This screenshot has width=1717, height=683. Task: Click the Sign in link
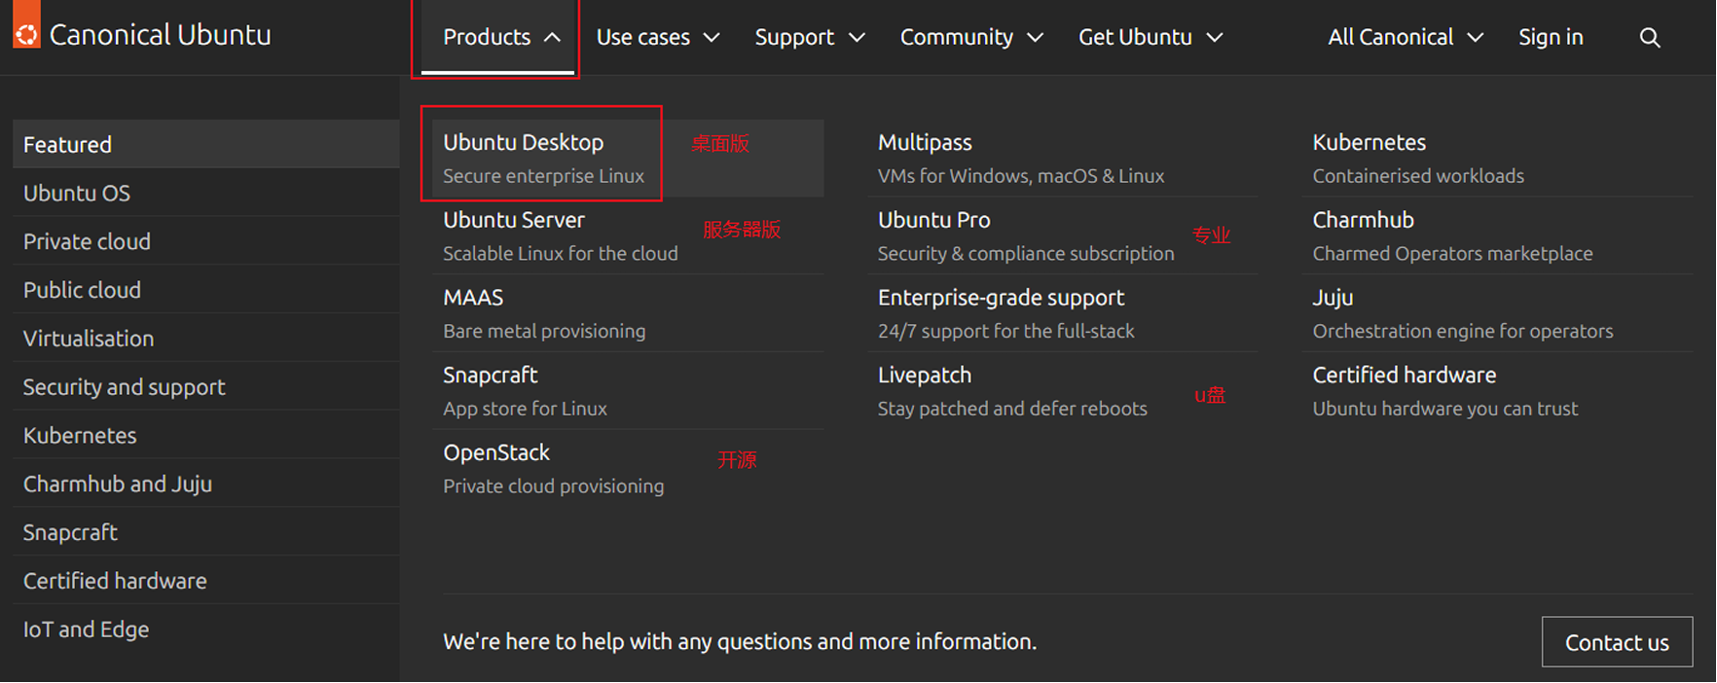tap(1551, 38)
